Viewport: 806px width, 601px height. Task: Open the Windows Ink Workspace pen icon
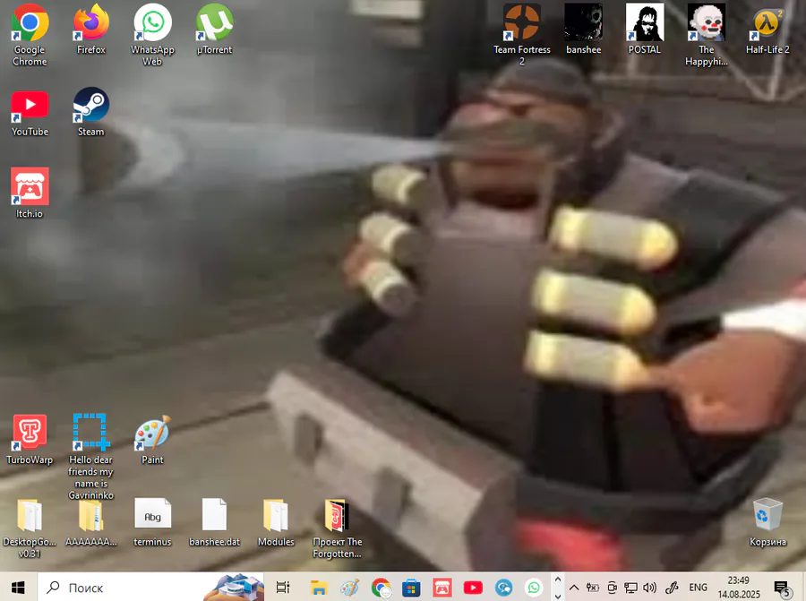click(x=672, y=588)
